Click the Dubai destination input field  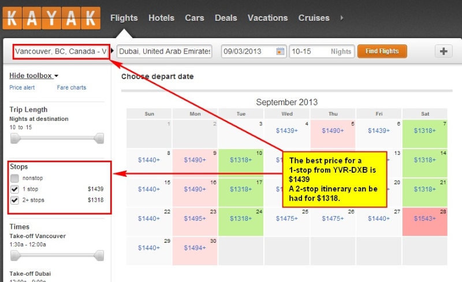[165, 51]
